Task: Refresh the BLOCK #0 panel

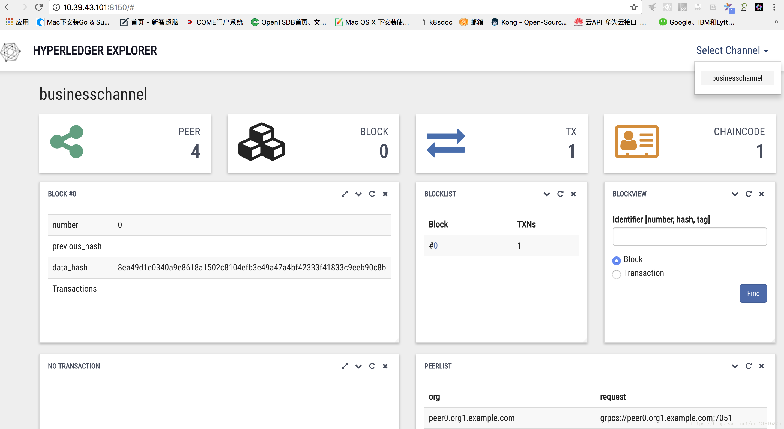Action: click(x=372, y=194)
